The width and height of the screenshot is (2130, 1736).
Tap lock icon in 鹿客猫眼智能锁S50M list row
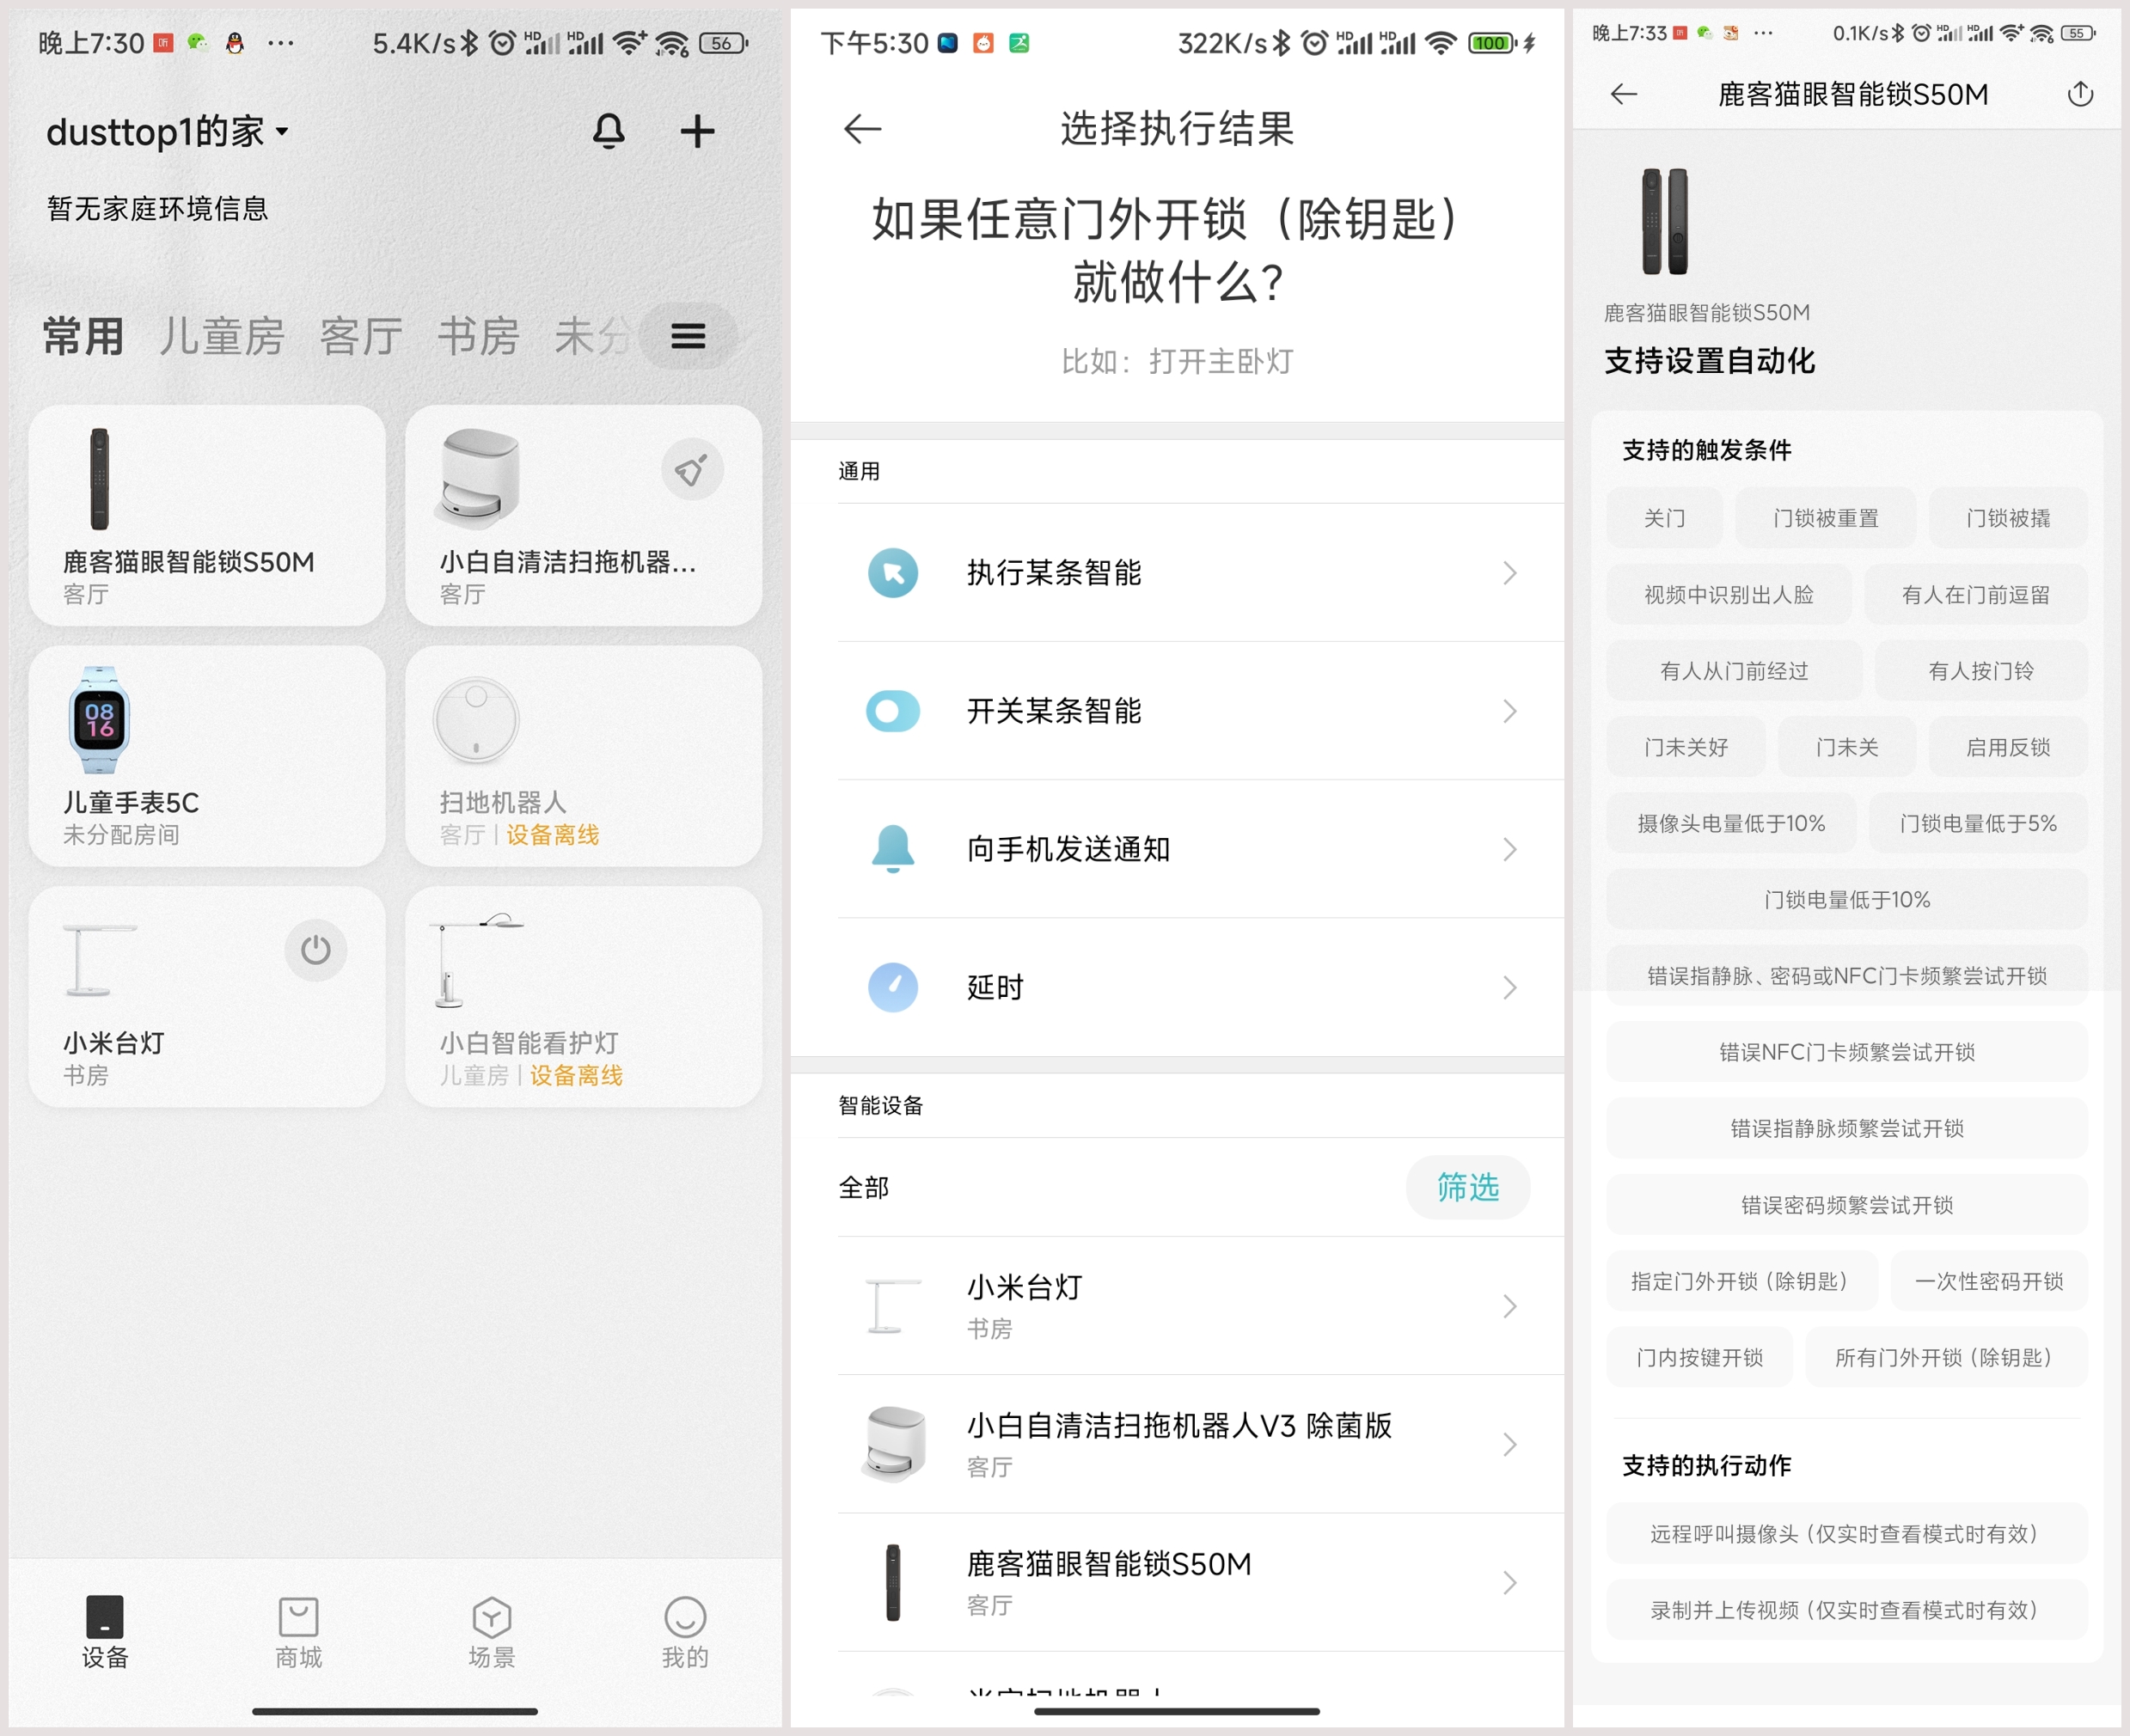pyautogui.click(x=893, y=1582)
